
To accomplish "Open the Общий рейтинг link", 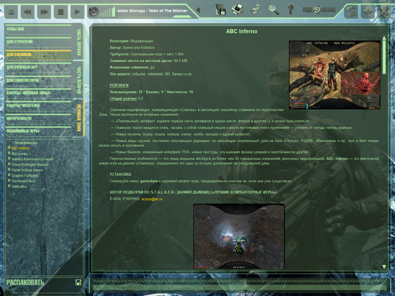I will (x=123, y=99).
